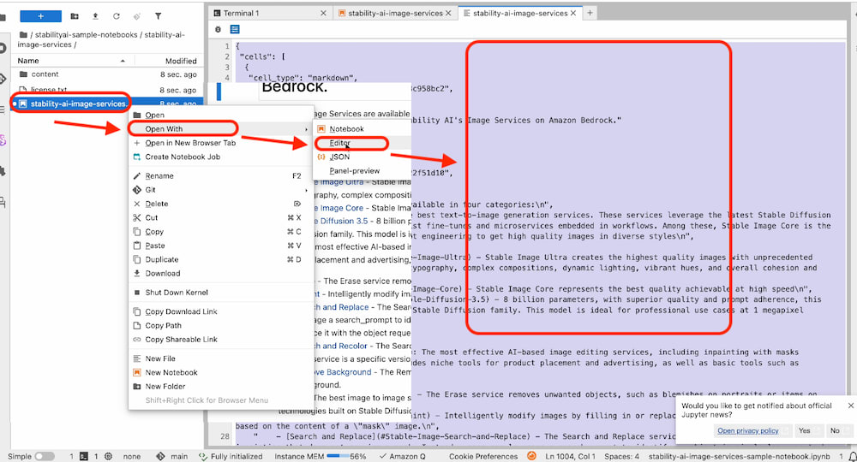The width and height of the screenshot is (857, 462).
Task: Click the git clone toolbar icon
Action: [x=136, y=16]
